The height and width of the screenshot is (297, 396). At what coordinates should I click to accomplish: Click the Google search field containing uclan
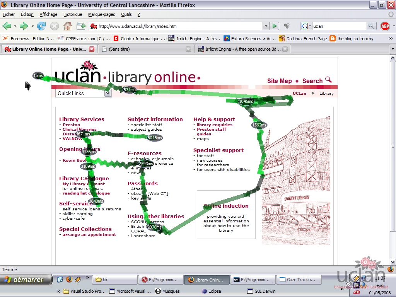[x=340, y=26]
